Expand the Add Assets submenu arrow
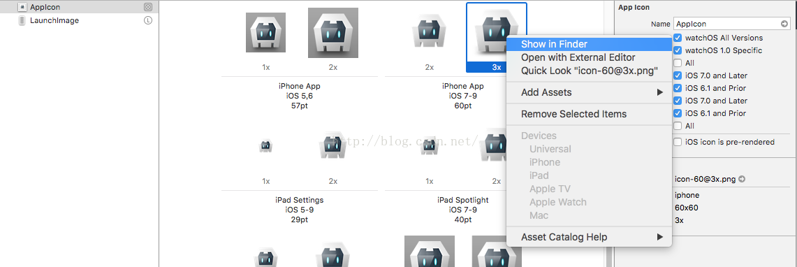Image resolution: width=797 pixels, height=267 pixels. coord(660,92)
